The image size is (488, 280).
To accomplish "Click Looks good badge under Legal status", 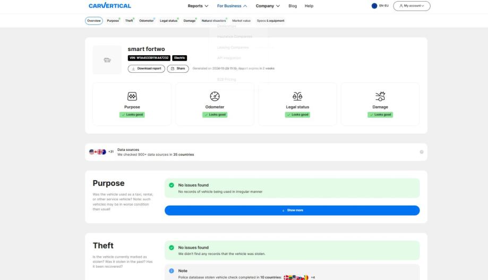I will (297, 115).
